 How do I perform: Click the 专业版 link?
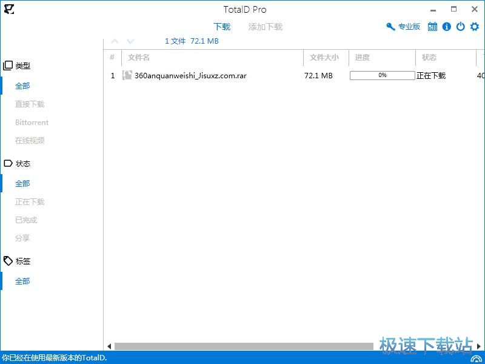point(409,27)
